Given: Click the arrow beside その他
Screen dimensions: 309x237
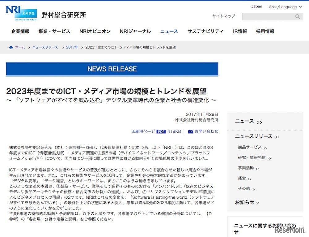Looking at the screenshot, I should pos(253,189).
